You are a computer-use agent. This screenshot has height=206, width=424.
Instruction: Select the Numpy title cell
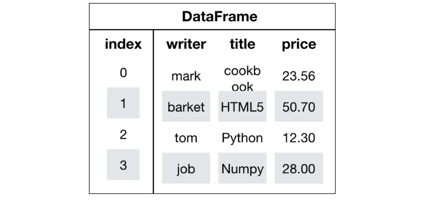pyautogui.click(x=242, y=169)
